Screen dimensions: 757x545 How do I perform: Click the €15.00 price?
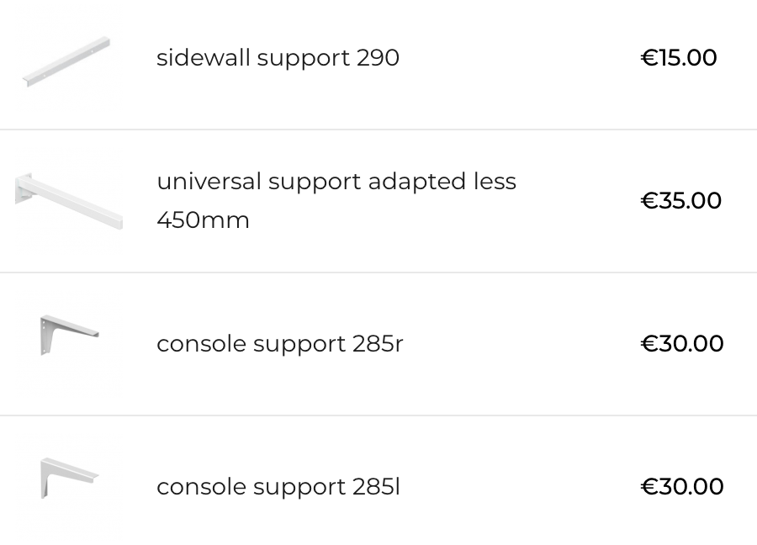pyautogui.click(x=679, y=58)
